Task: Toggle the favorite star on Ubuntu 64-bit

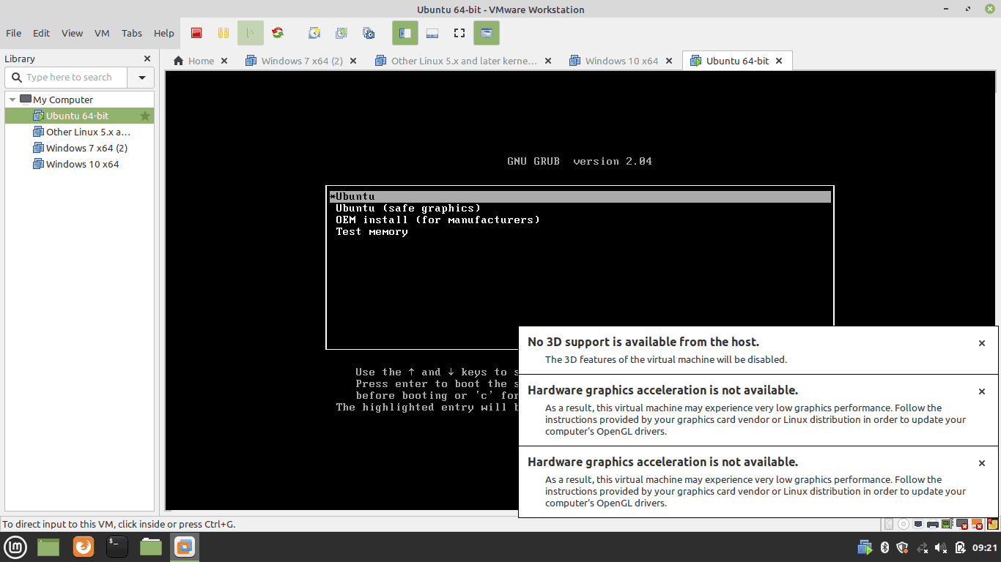Action: (145, 116)
